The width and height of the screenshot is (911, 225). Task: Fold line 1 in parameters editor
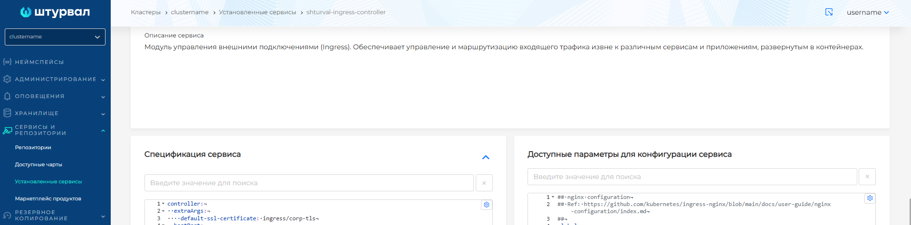(553, 197)
